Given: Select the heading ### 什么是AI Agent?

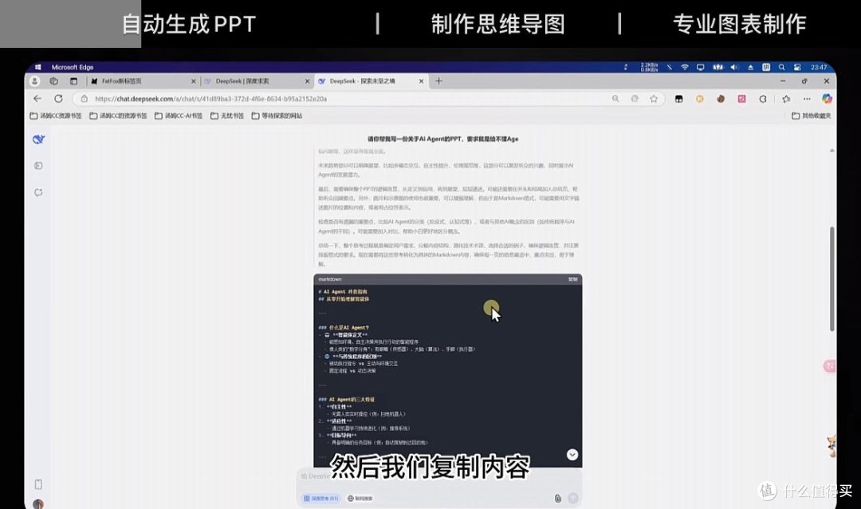Looking at the screenshot, I should coord(344,328).
